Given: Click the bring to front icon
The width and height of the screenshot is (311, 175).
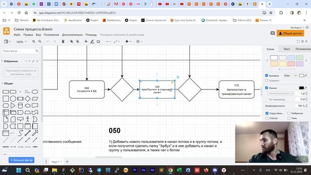Looking at the screenshot, I should [x=71, y=41].
